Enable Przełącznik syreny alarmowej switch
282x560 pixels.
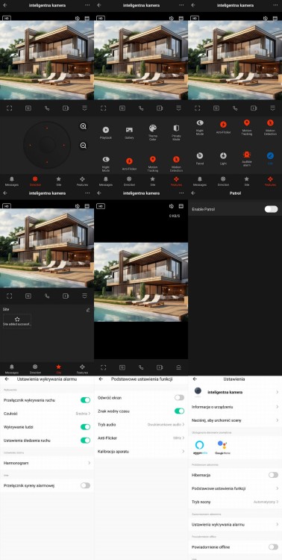coord(85,485)
